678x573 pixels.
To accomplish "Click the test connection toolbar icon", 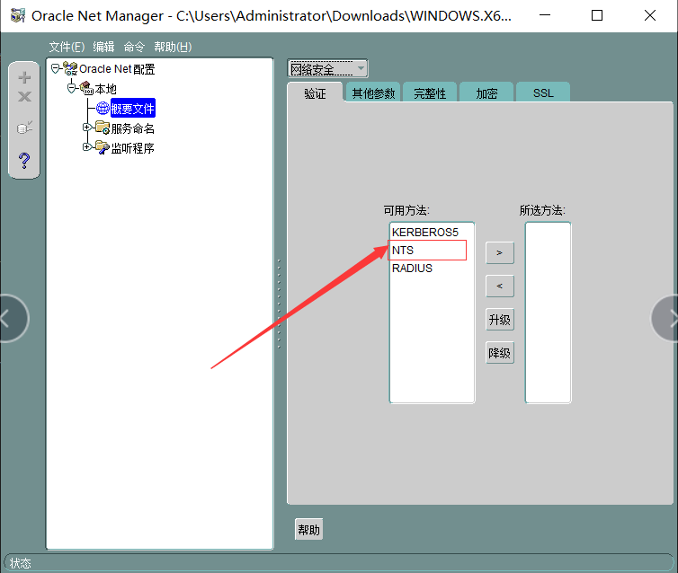I will (x=24, y=128).
